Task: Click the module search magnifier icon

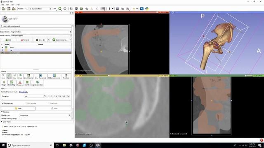Action: click(x=26, y=9)
